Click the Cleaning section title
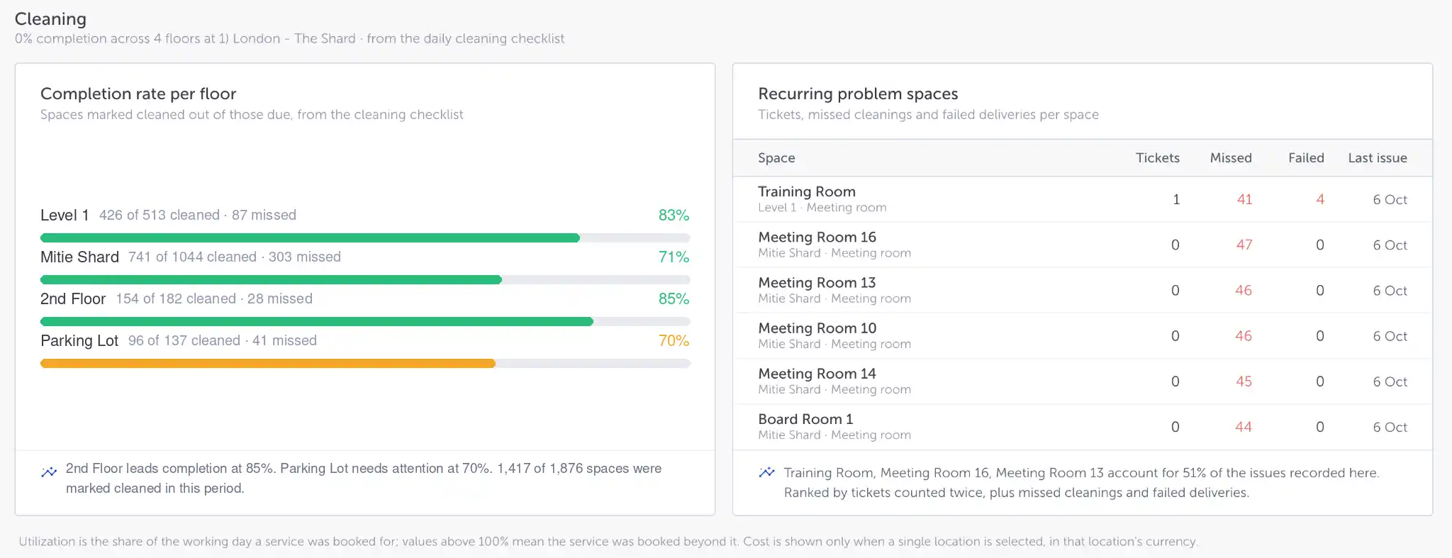Image resolution: width=1452 pixels, height=558 pixels. point(50,19)
